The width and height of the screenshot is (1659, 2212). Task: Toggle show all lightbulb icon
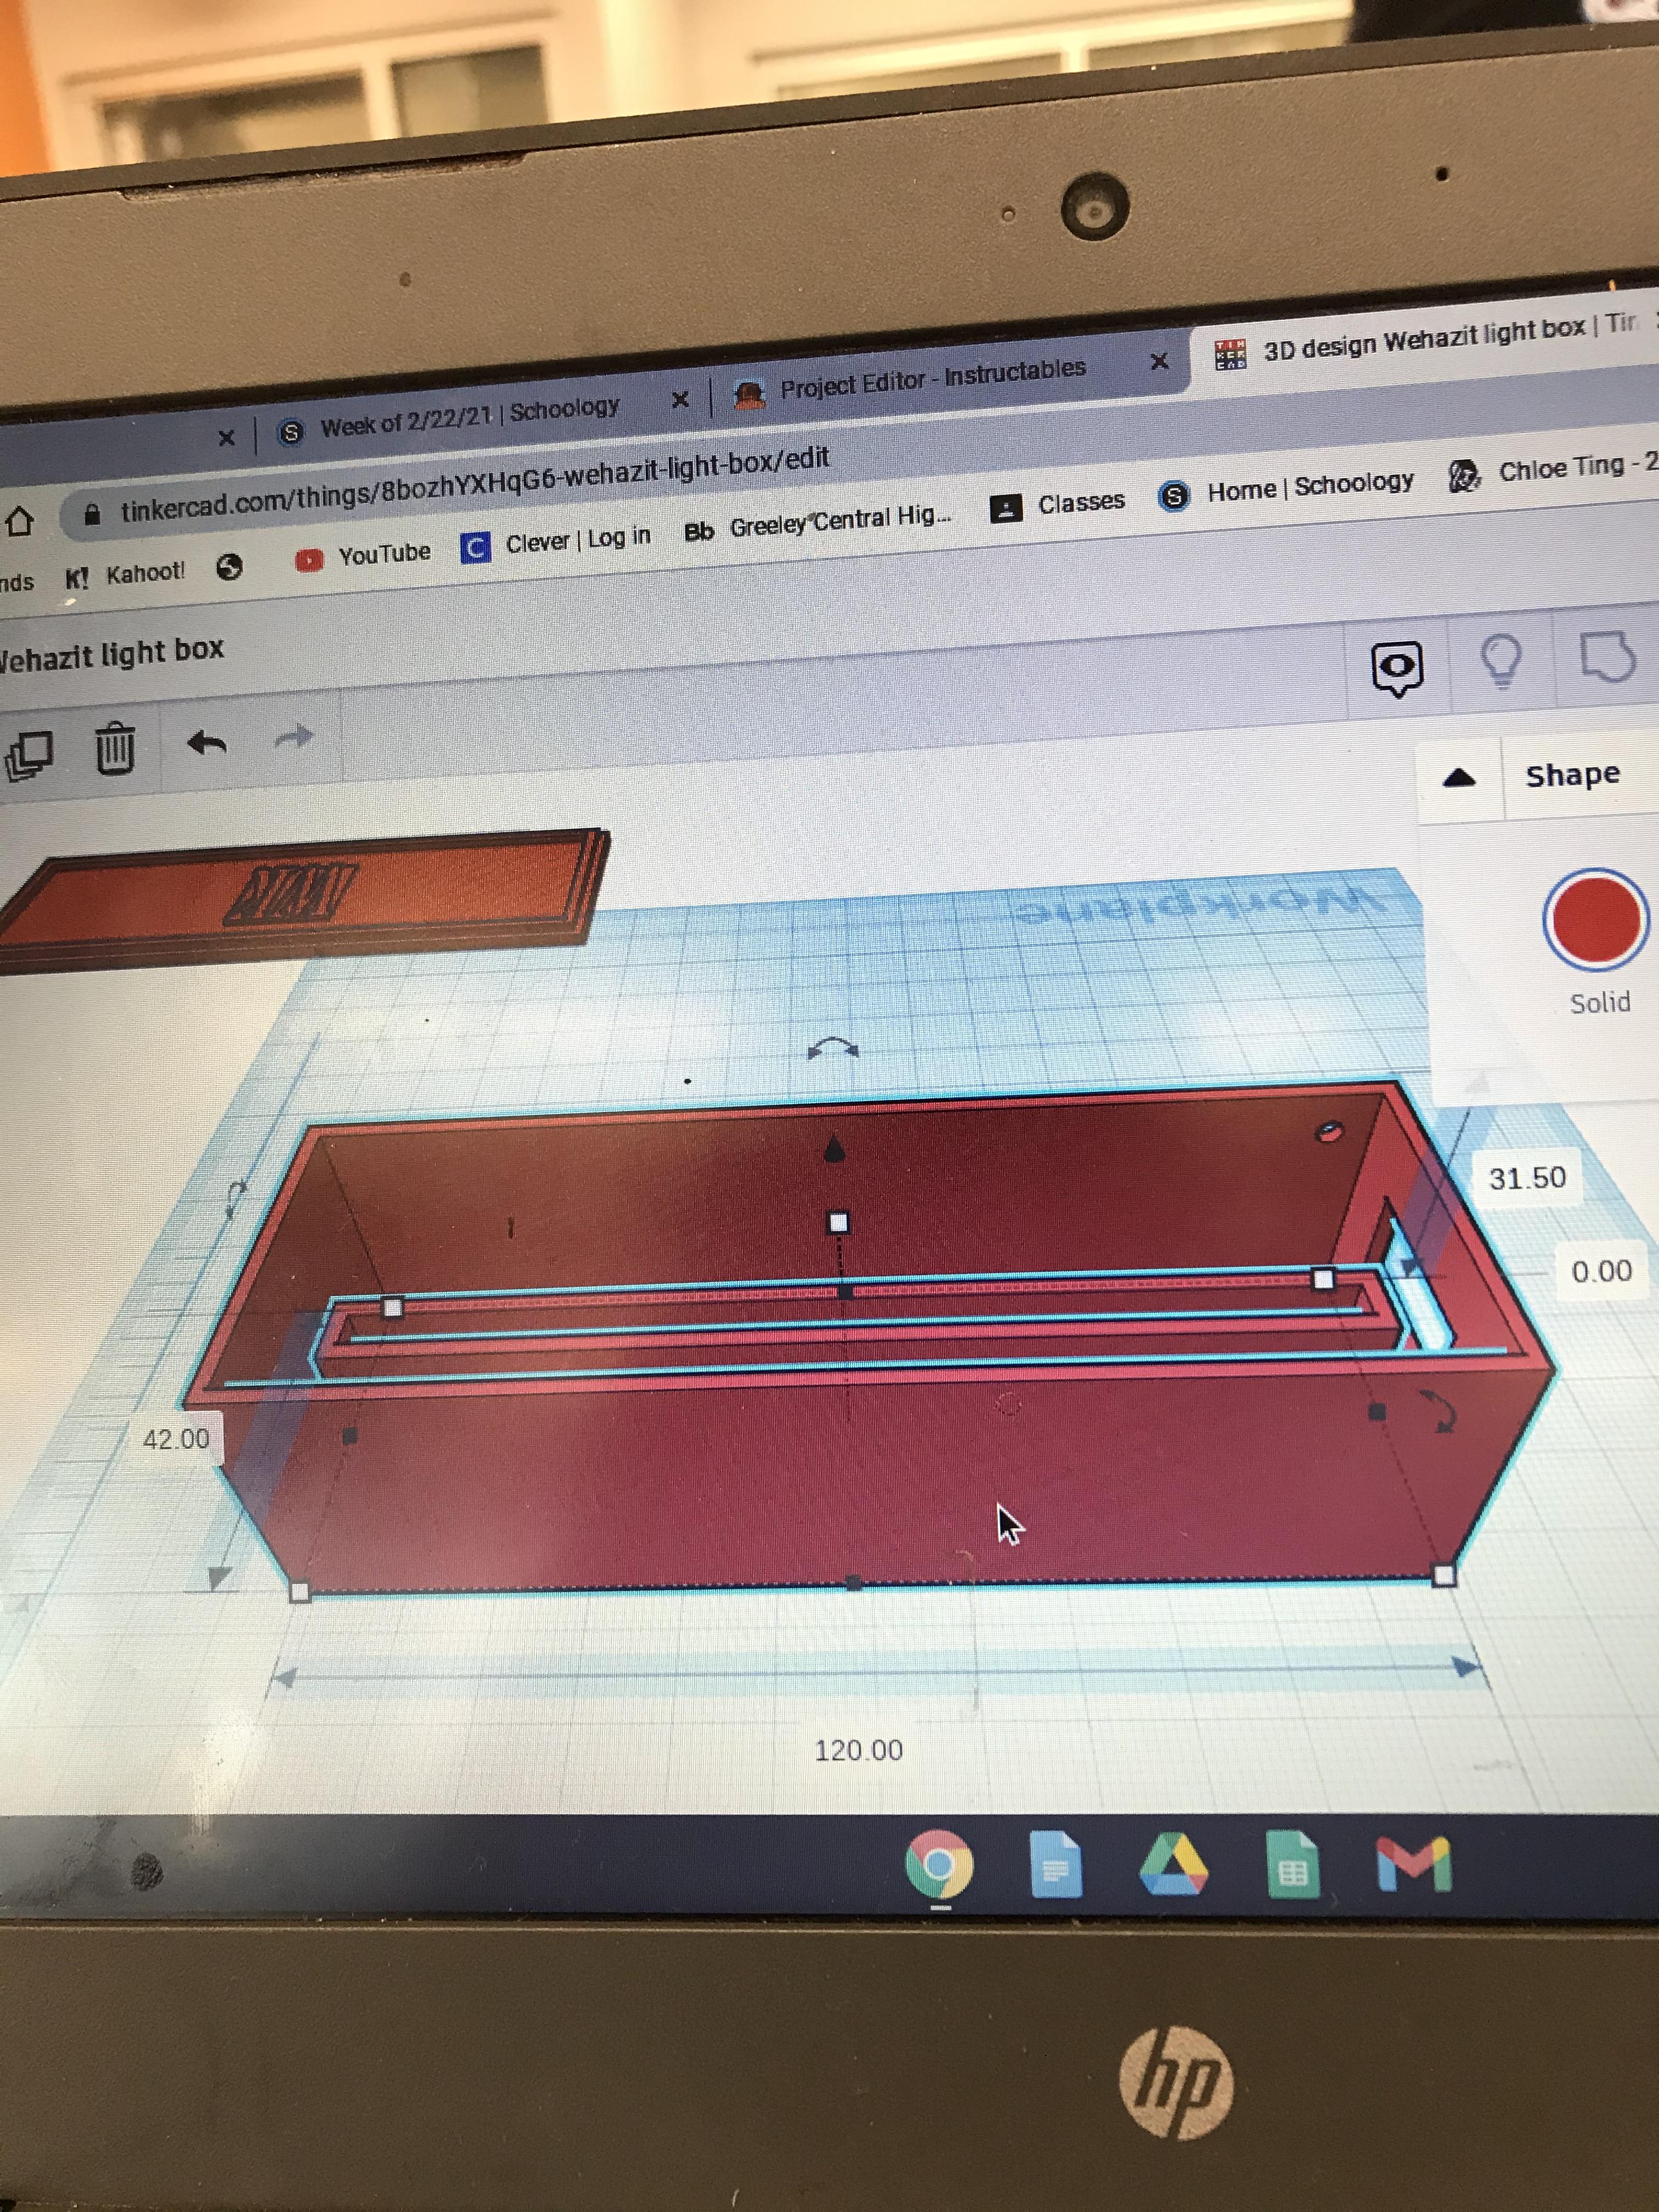[1500, 661]
